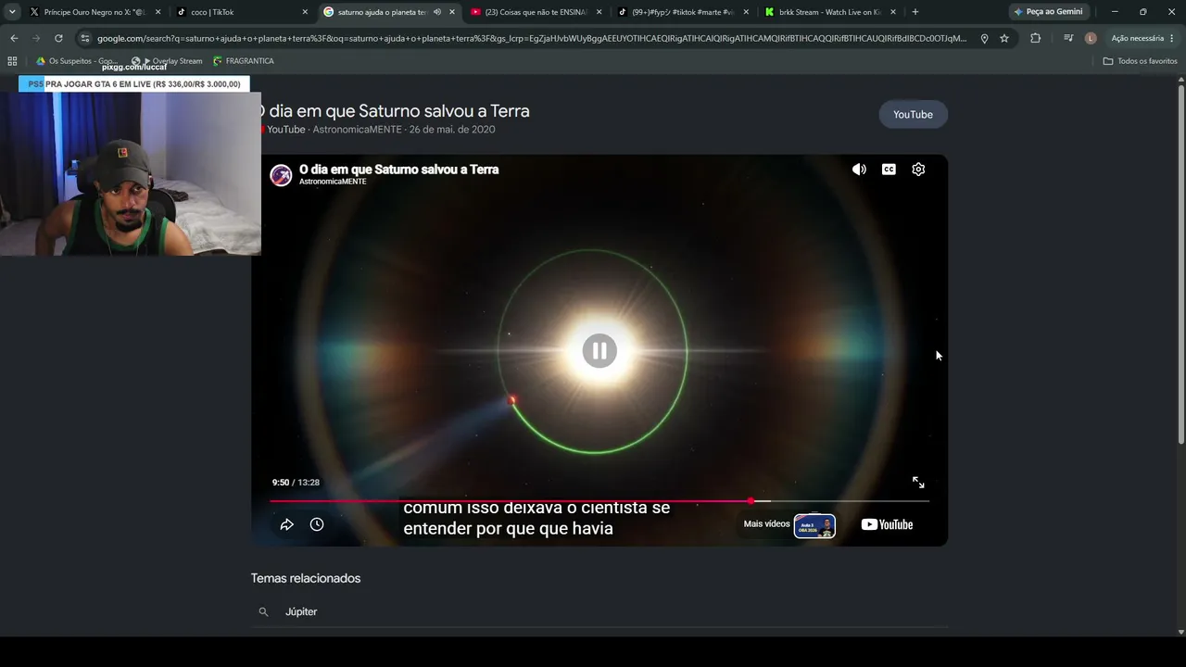This screenshot has height=667, width=1186.
Task: Open the Extensions puzzle icon
Action: point(1036,38)
